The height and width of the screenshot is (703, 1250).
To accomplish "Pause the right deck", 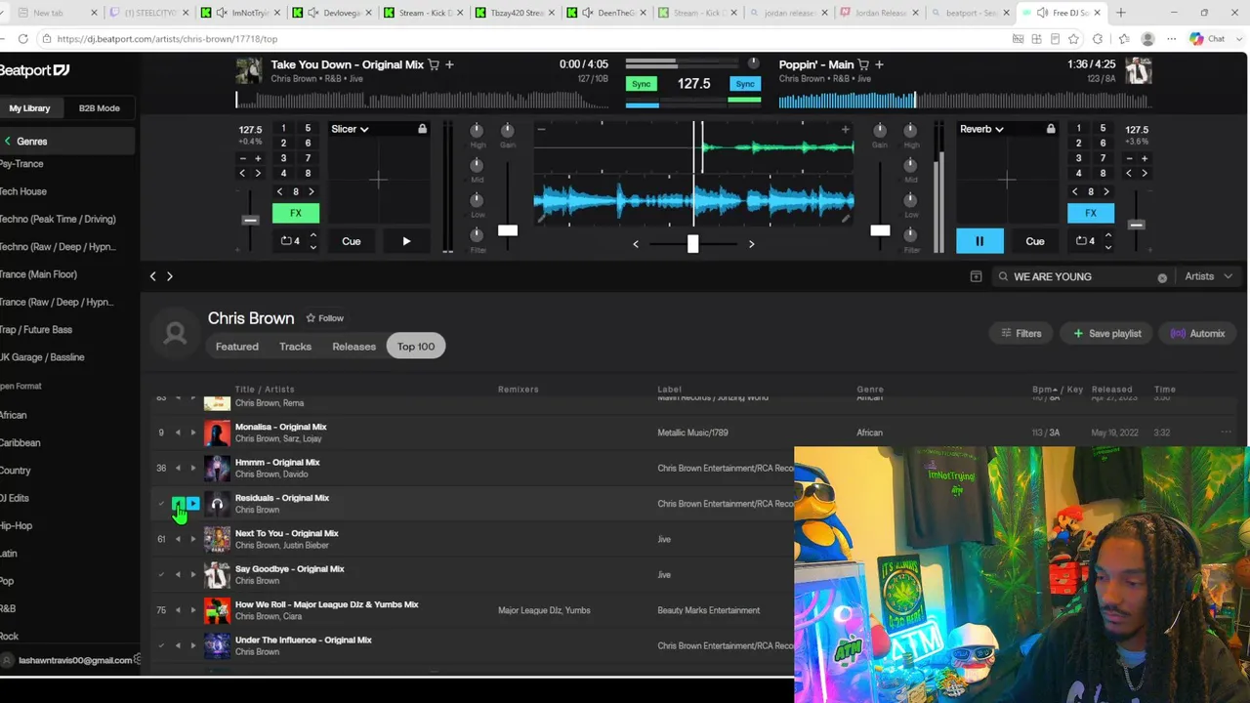I will pos(979,241).
